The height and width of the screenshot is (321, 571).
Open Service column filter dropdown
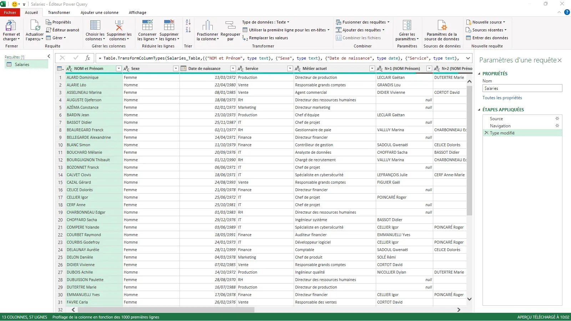(290, 68)
